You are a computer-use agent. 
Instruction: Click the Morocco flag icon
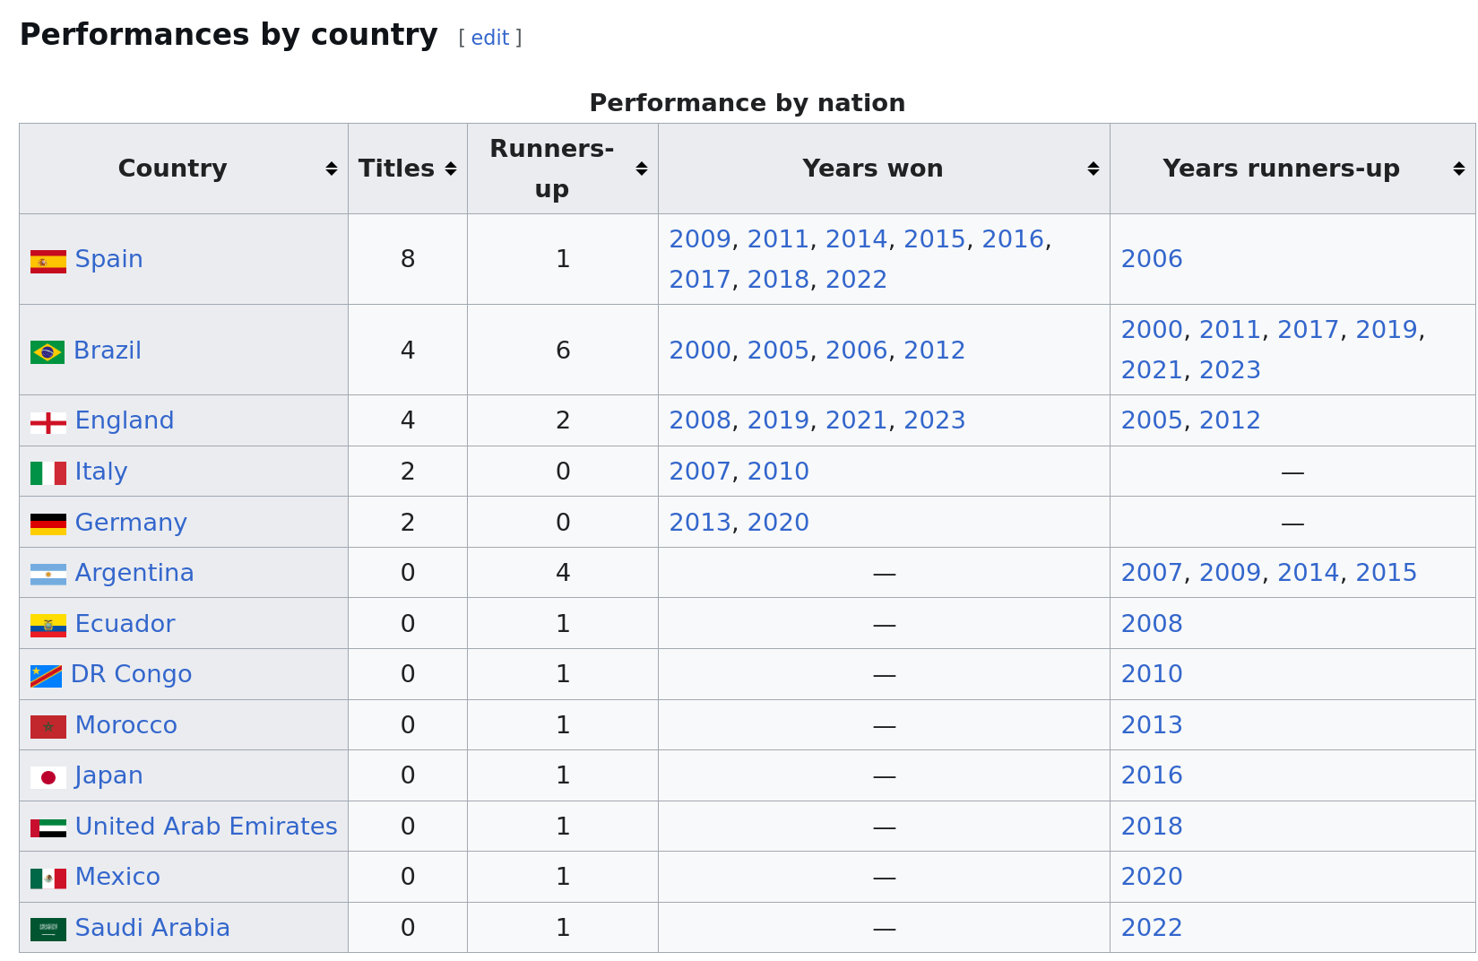click(48, 727)
